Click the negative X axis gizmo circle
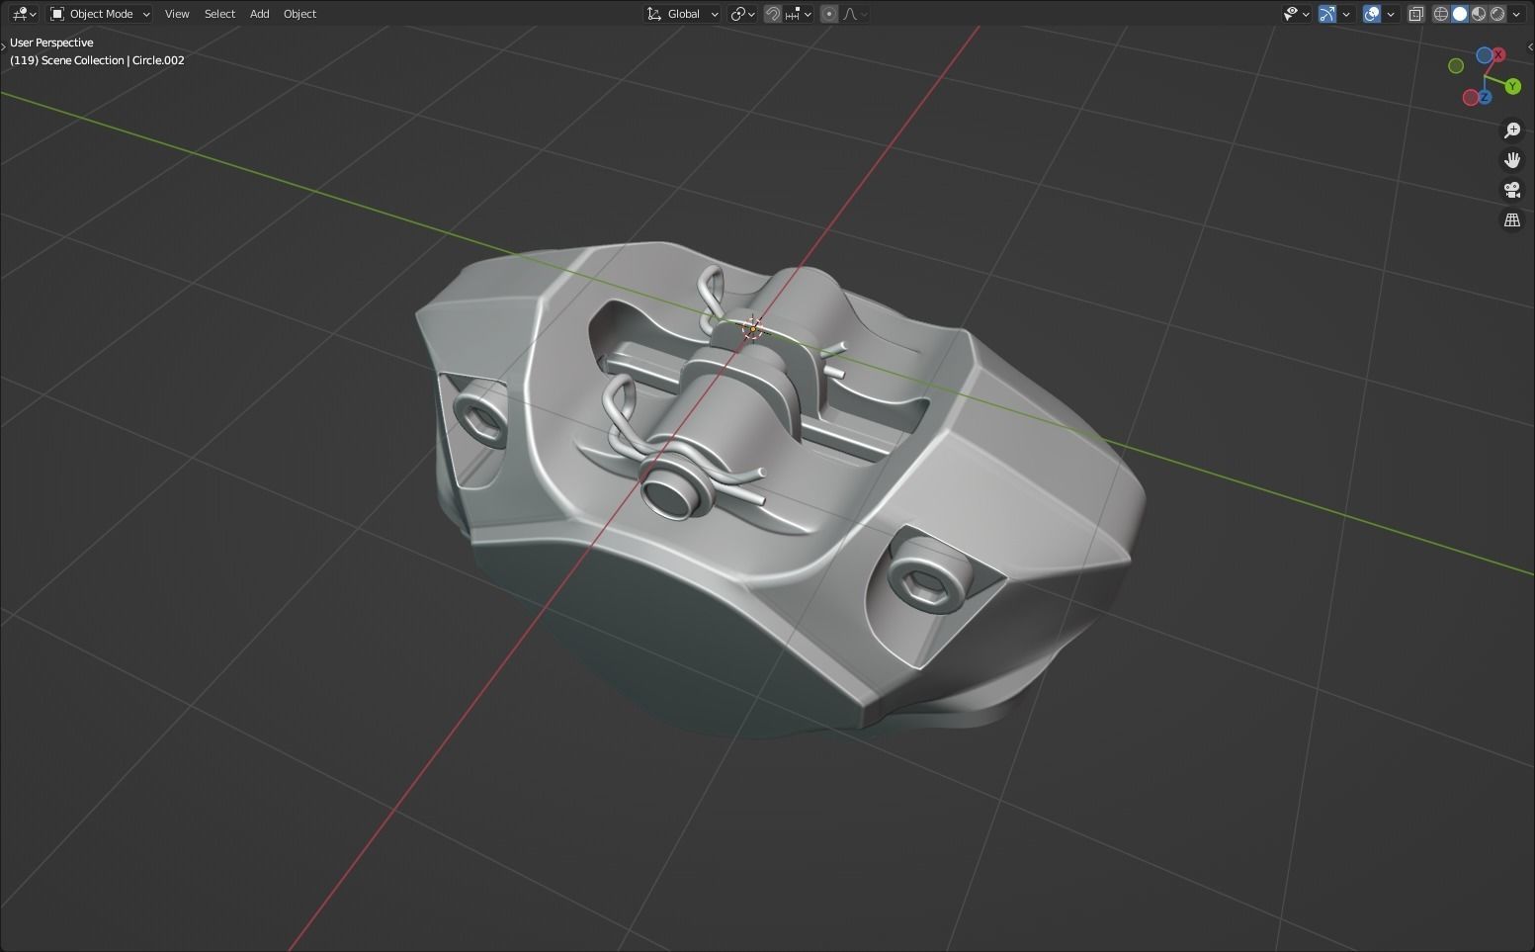 click(x=1471, y=97)
